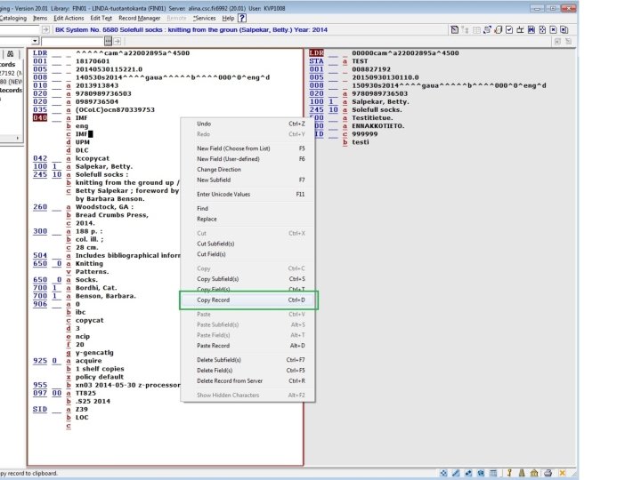
Task: Open the Help menu
Action: coord(228,19)
